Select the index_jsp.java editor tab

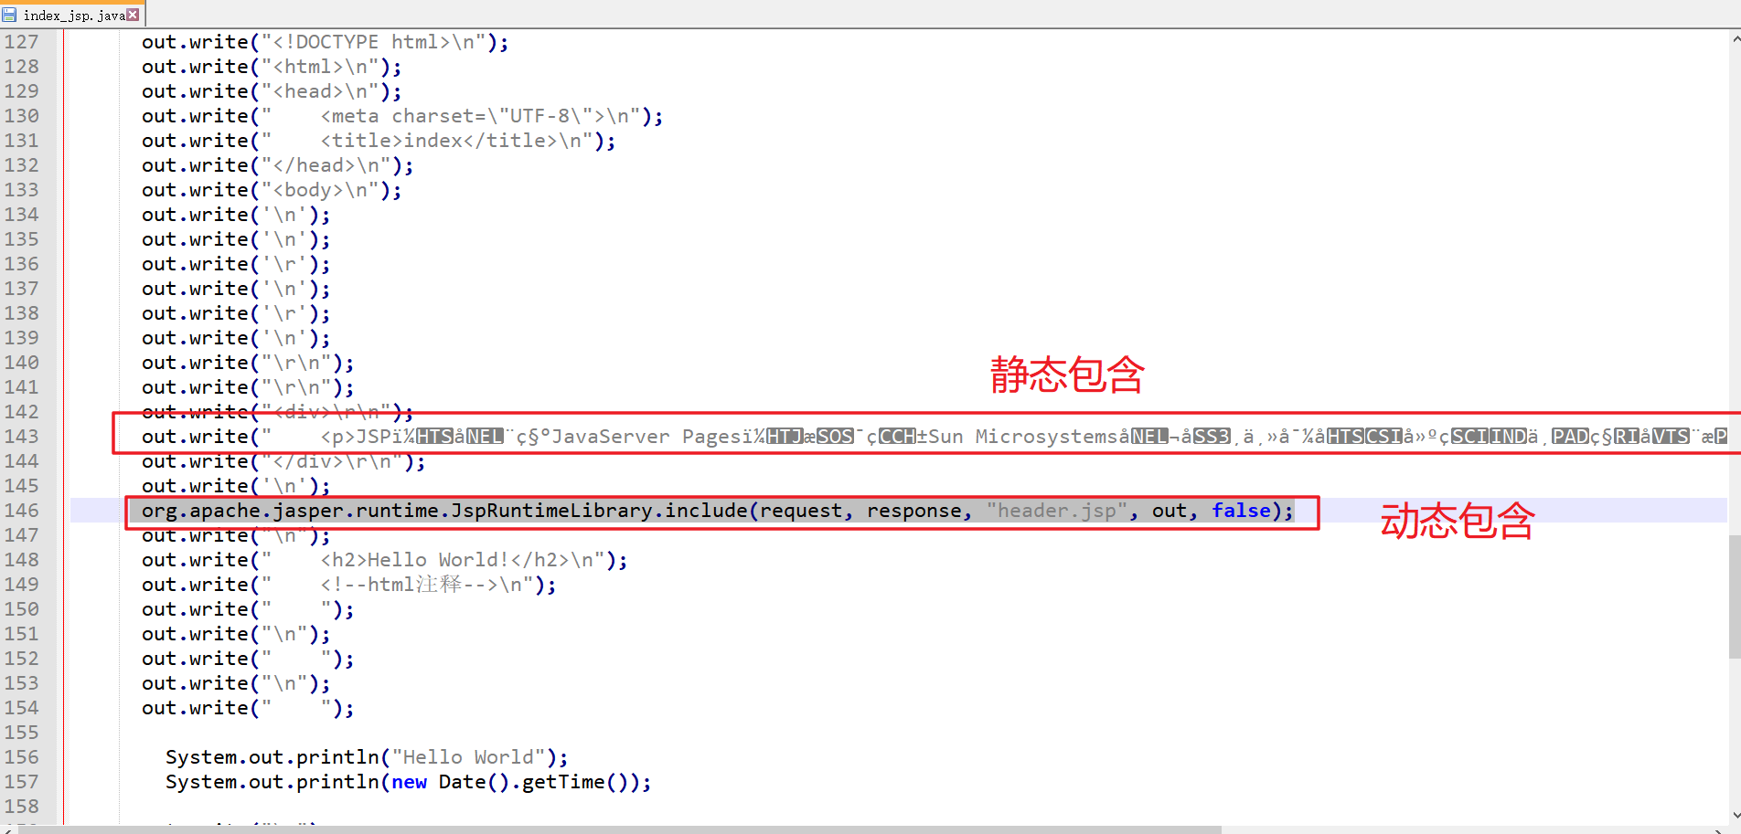tap(72, 15)
